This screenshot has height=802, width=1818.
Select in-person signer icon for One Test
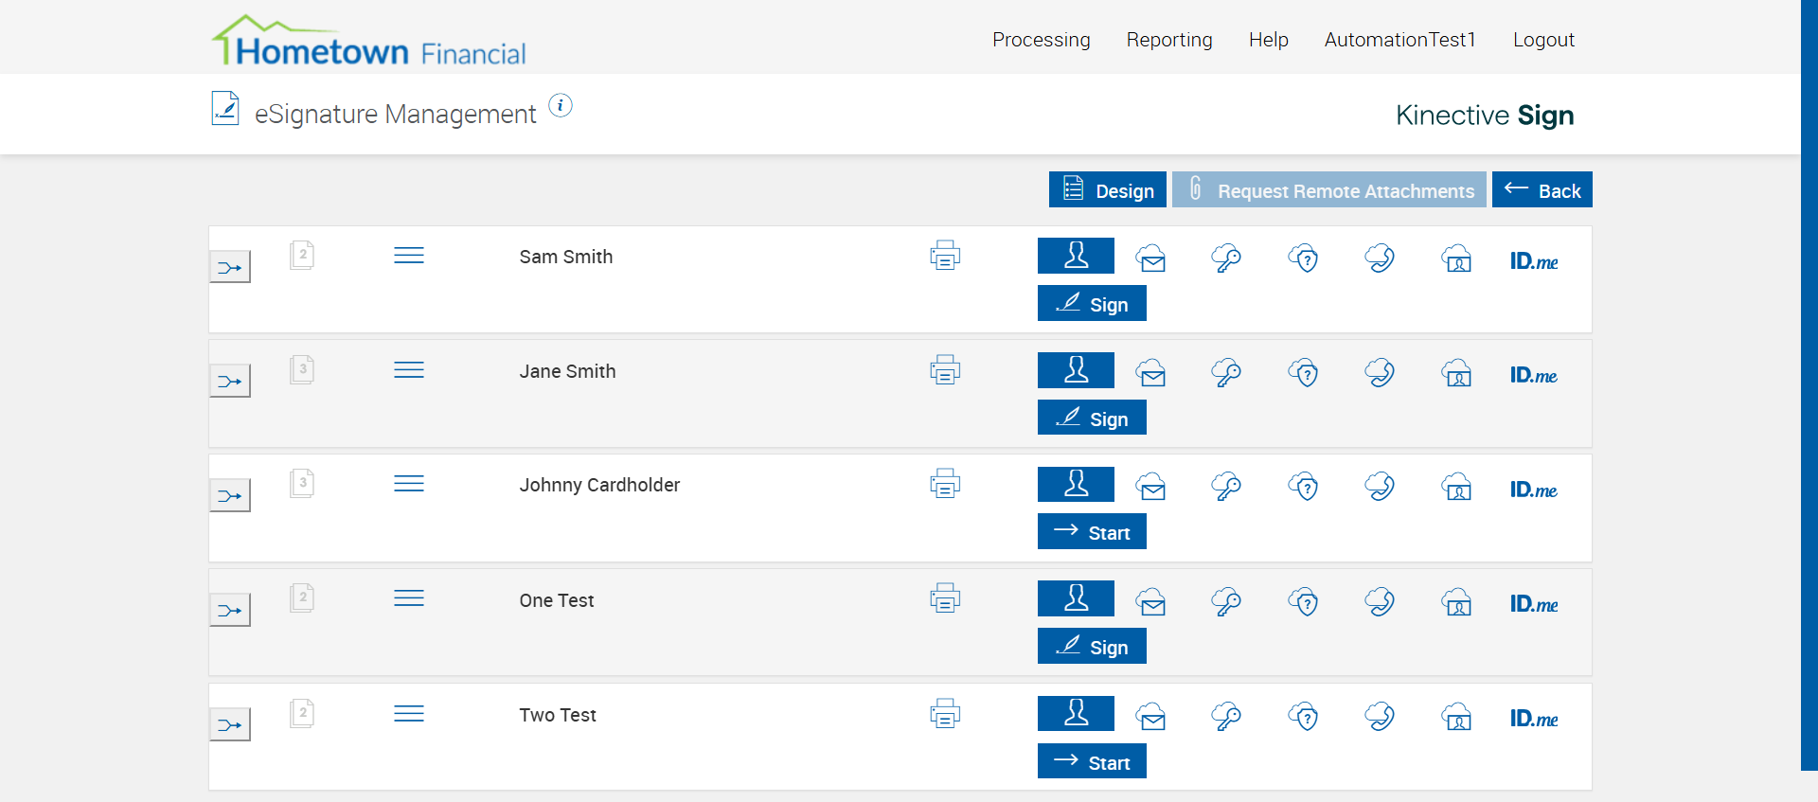coord(1076,598)
